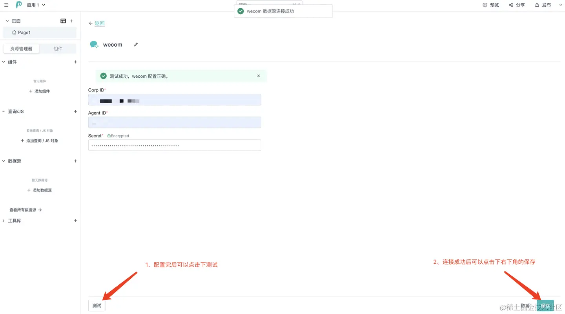Click the 测试 test button

pos(97,306)
